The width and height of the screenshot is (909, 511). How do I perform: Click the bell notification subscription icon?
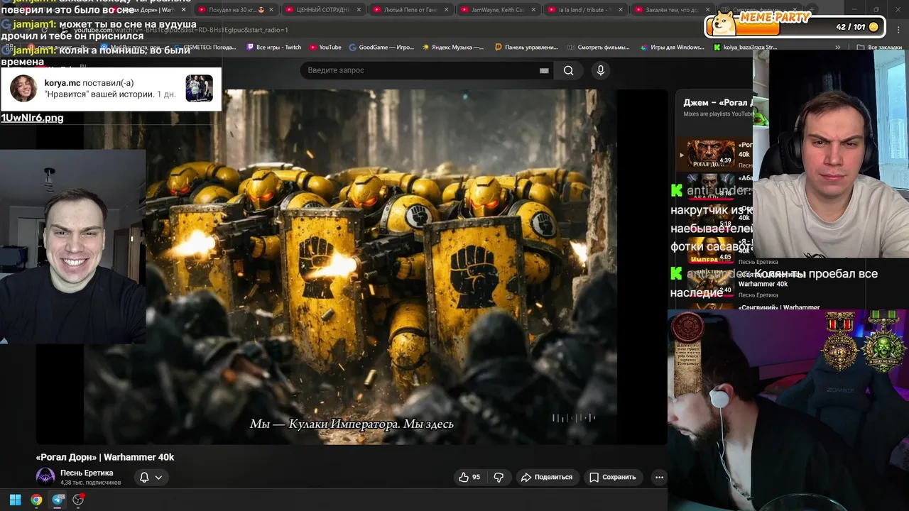(x=144, y=477)
